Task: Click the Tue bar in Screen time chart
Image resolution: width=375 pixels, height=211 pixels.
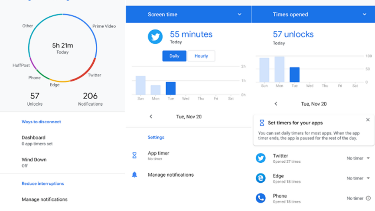Action: (171, 88)
